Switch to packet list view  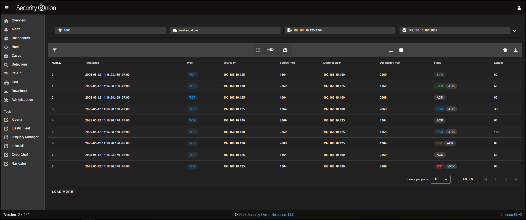pyautogui.click(x=258, y=50)
